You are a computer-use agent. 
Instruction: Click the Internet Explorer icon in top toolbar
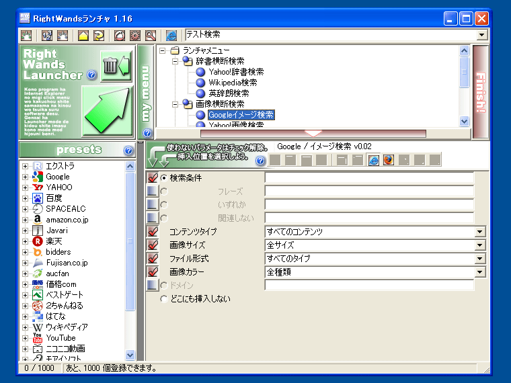171,36
